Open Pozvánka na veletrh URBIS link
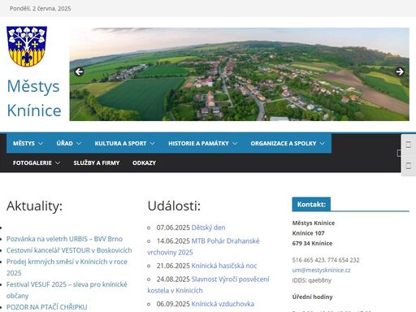 64,239
